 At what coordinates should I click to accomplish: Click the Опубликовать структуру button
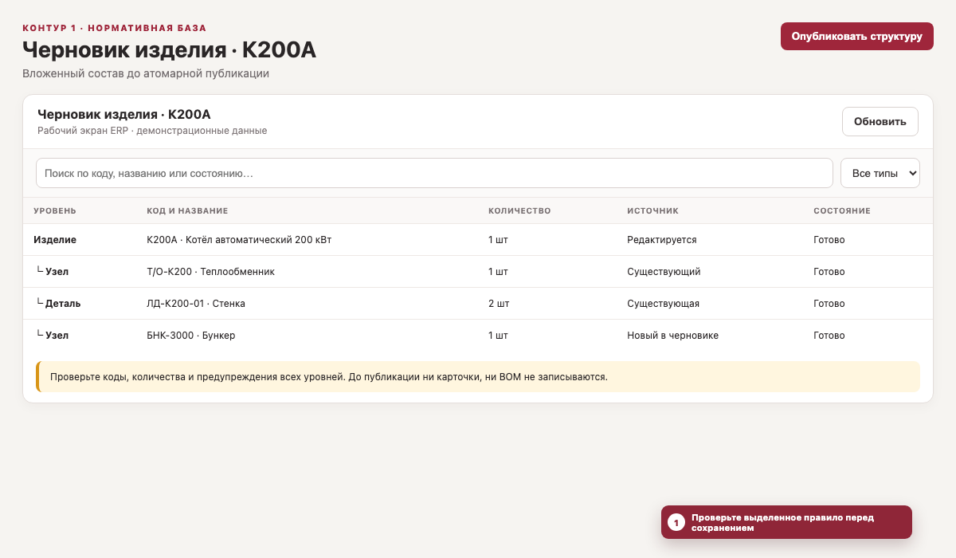[x=856, y=37]
